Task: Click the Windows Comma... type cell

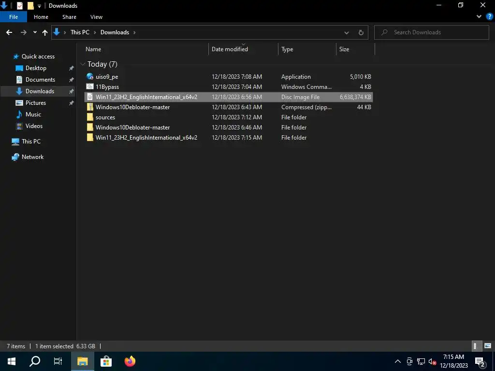Action: tap(306, 87)
